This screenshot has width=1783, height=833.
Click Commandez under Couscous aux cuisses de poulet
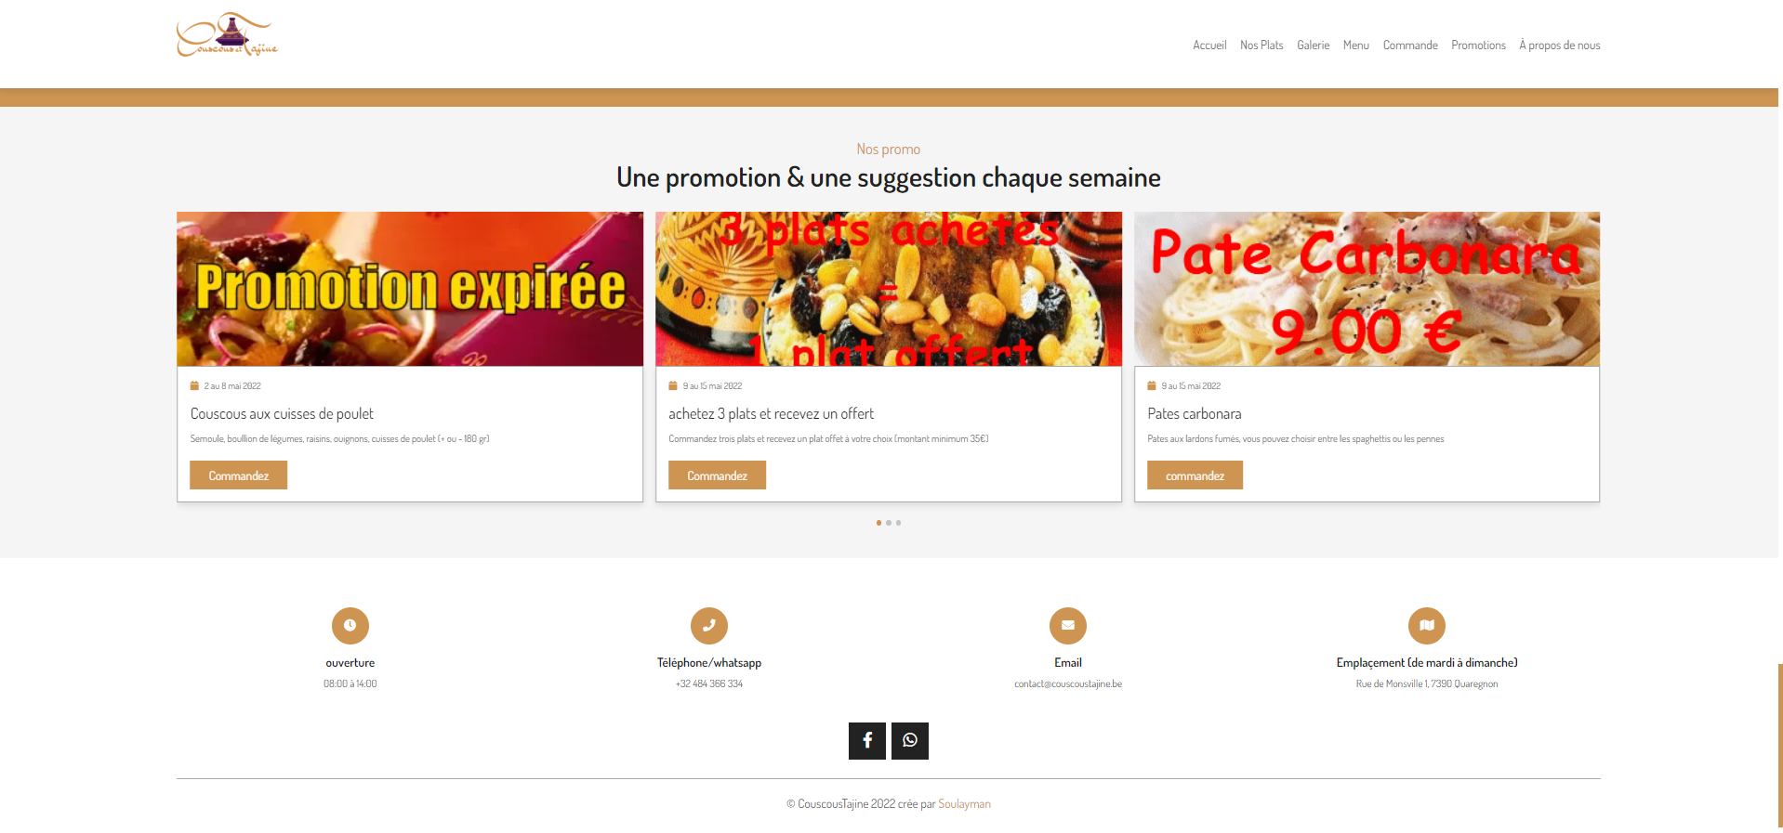point(238,475)
